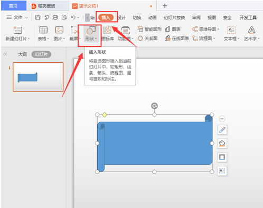263x208 pixels.
Task: Click the text box icon in floating toolbar
Action: click(x=222, y=171)
